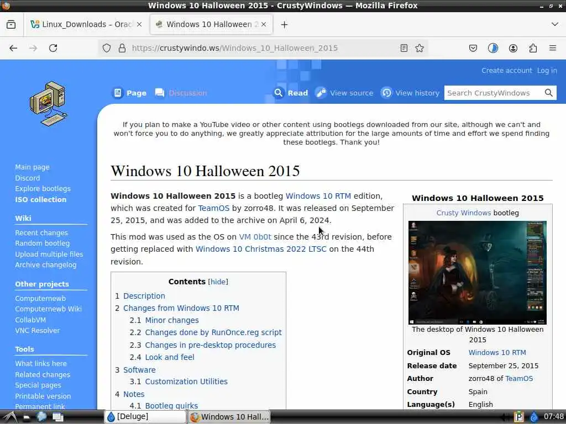Follow the Windows 10 RTM link in intro
Screen dimensions: 566x424
click(318, 196)
